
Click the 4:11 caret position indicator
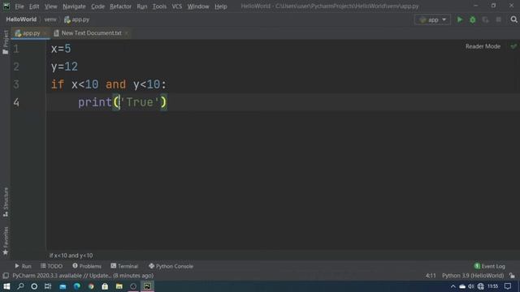(x=431, y=276)
